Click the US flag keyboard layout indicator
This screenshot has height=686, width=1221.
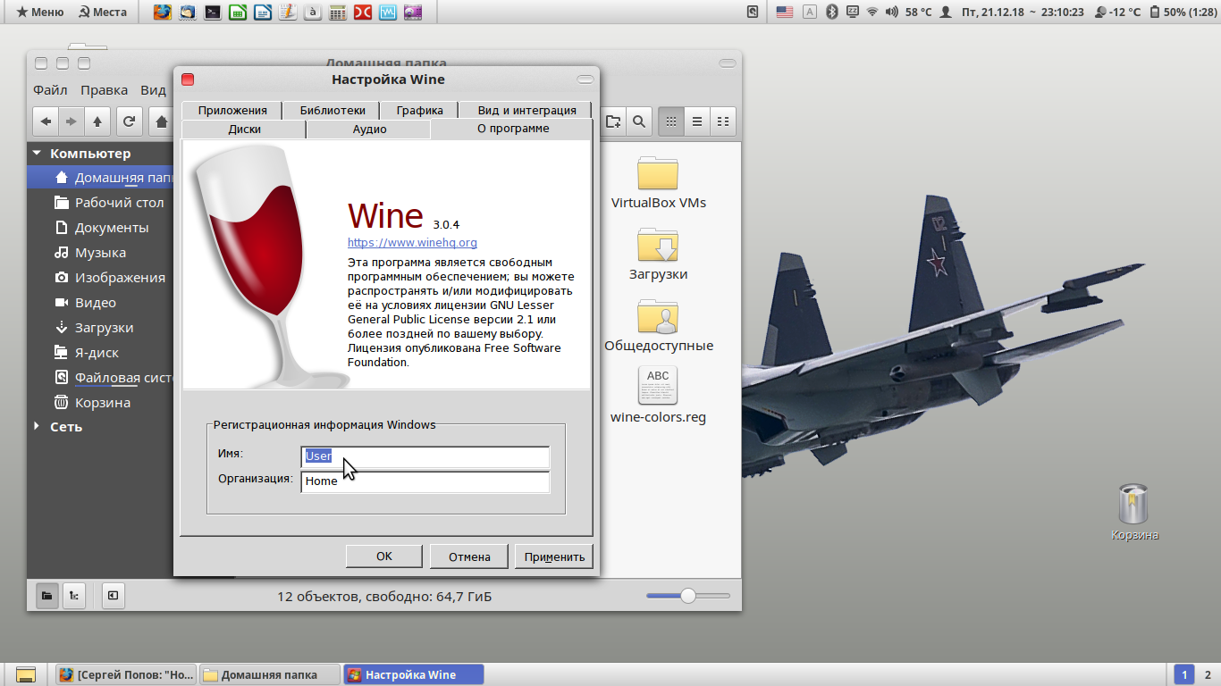[785, 13]
